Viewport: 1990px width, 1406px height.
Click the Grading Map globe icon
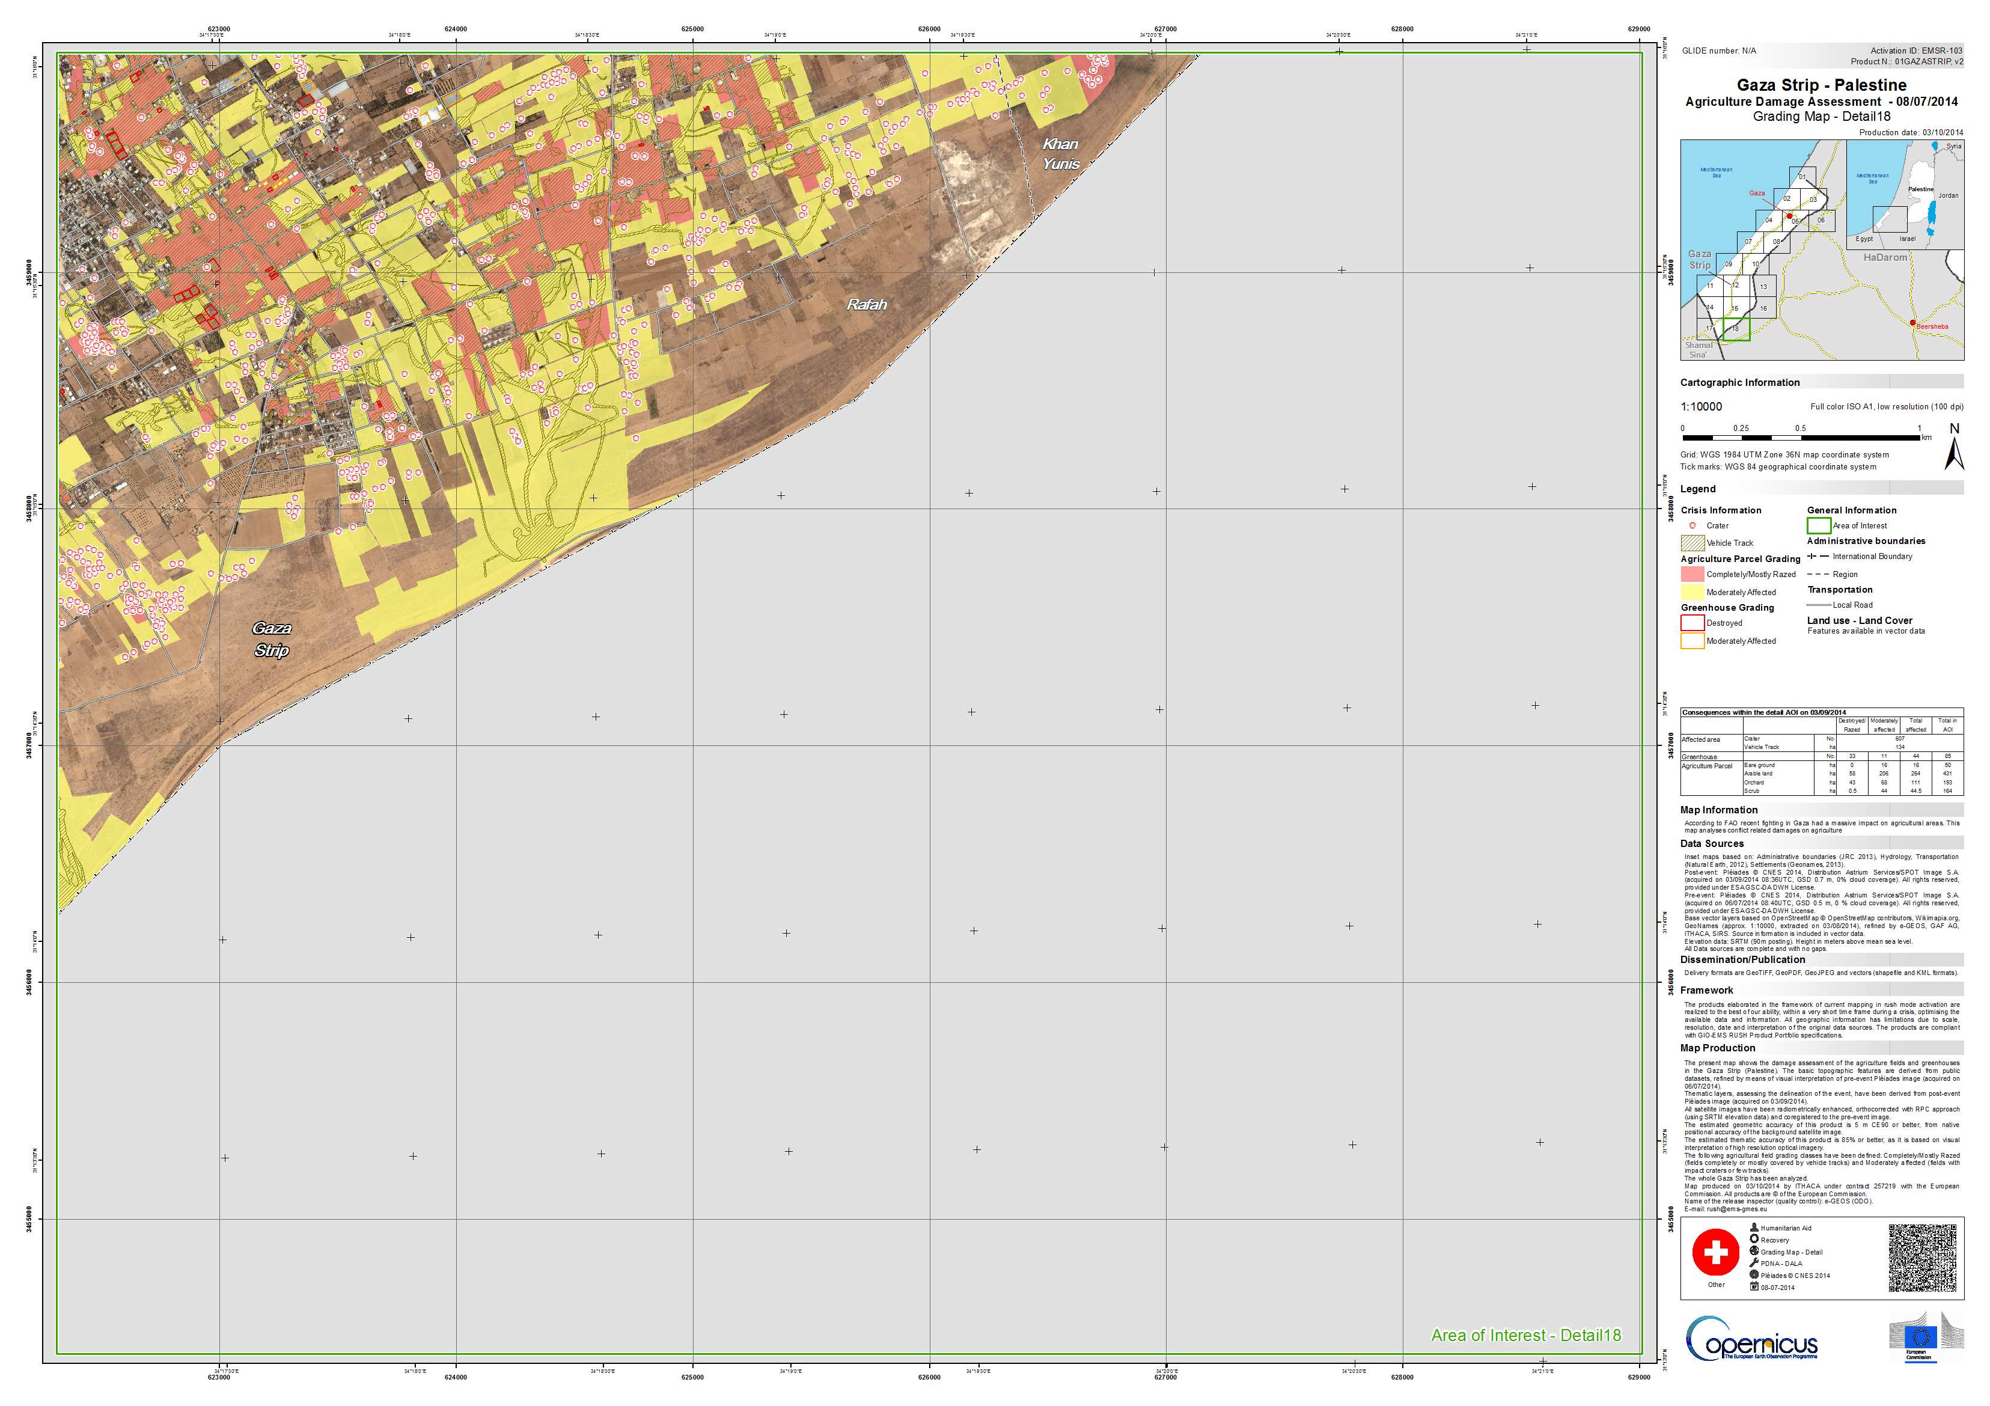pos(1754,1252)
